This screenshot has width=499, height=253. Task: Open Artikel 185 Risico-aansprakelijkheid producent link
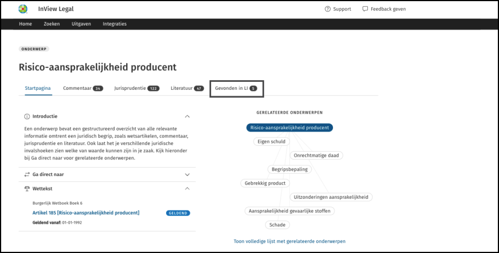click(86, 213)
